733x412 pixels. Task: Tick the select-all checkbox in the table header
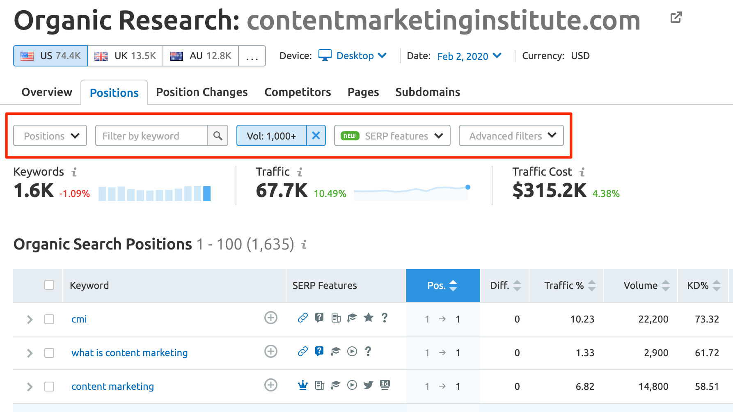pyautogui.click(x=49, y=285)
